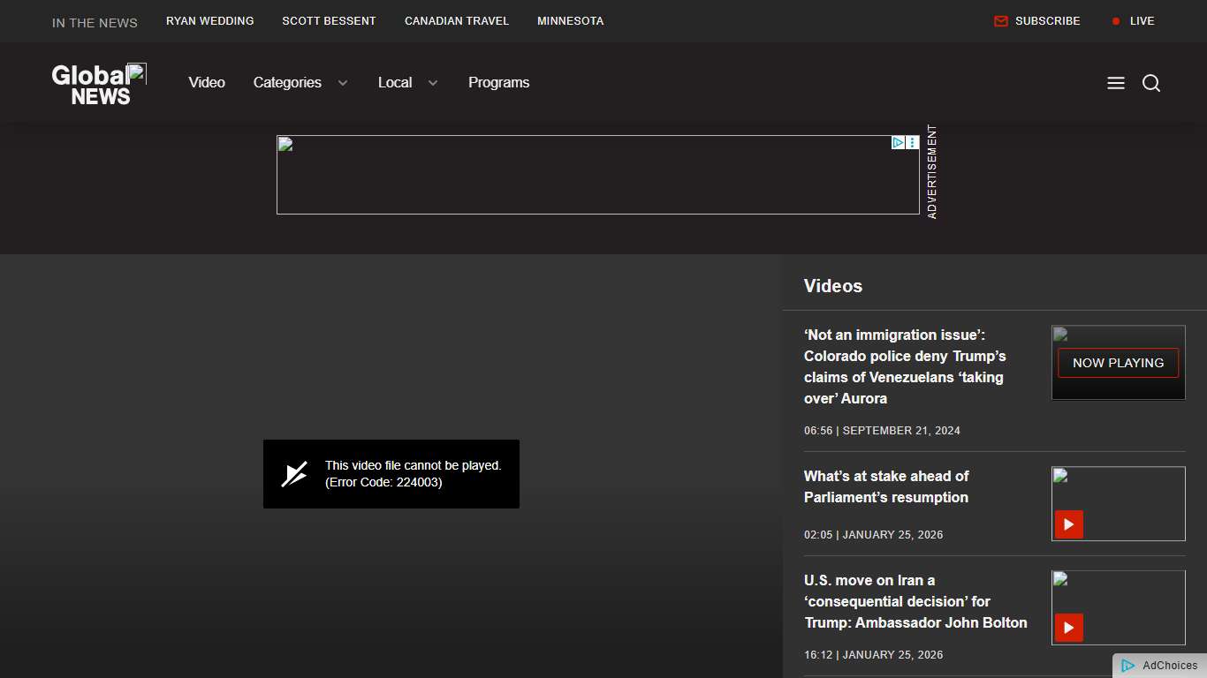Open the hamburger menu icon
This screenshot has width=1207, height=678.
(x=1116, y=83)
